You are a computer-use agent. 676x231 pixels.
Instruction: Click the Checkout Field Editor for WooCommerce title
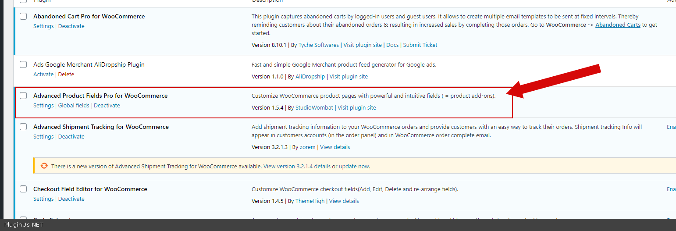tap(90, 189)
